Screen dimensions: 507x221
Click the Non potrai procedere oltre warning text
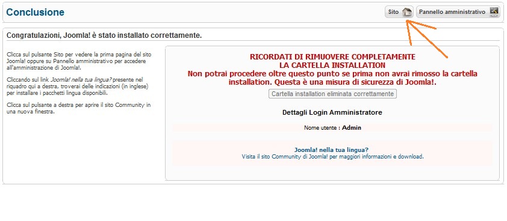332,77
